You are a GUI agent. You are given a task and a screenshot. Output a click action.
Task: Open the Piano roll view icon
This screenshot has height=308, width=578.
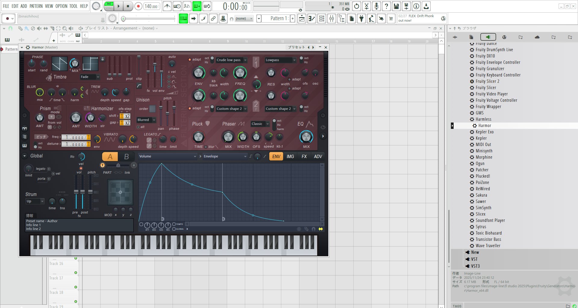[312, 19]
